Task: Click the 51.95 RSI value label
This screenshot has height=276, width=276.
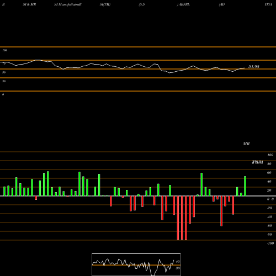Action: [x=254, y=67]
